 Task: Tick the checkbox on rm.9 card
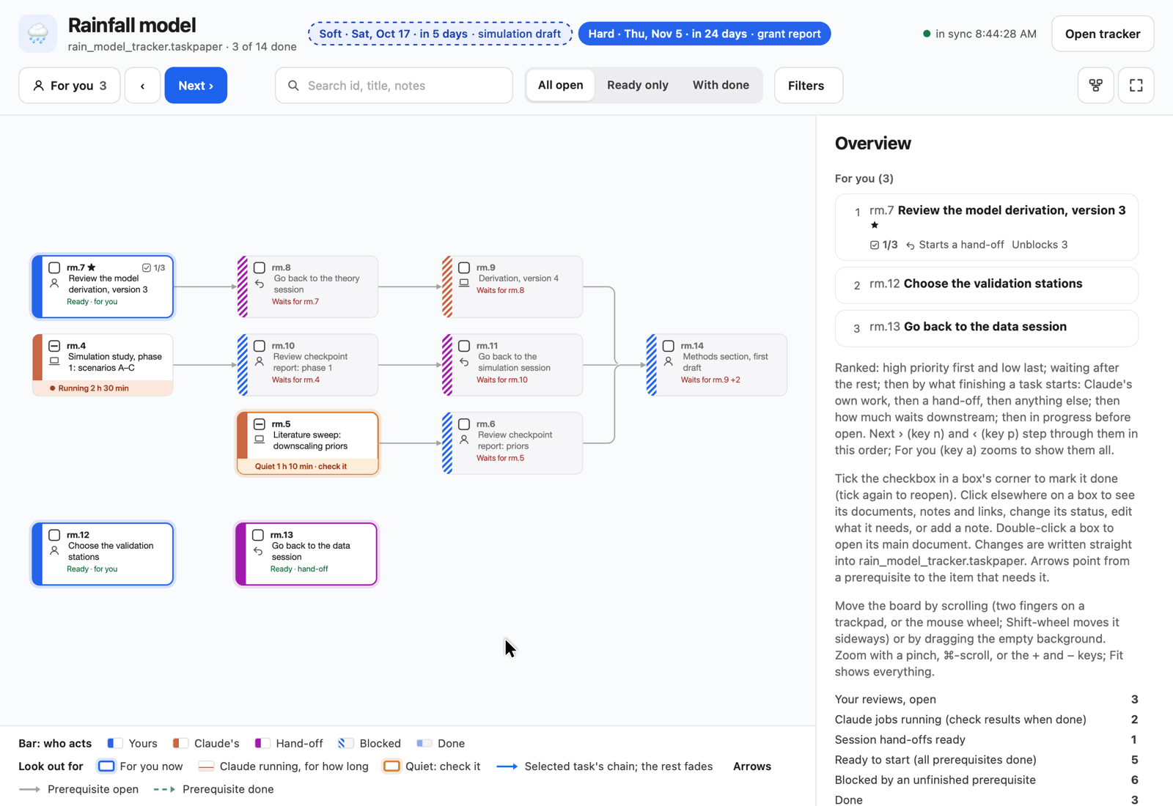(464, 267)
